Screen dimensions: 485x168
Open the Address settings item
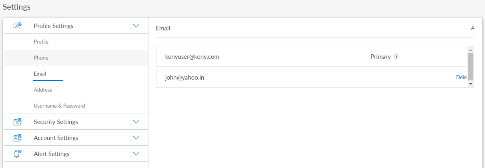(x=43, y=90)
